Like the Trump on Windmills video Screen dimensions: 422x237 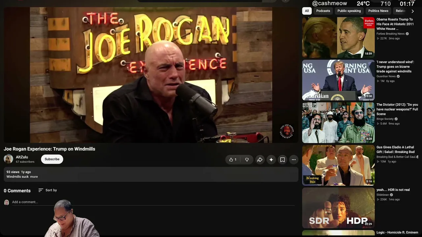pyautogui.click(x=233, y=160)
